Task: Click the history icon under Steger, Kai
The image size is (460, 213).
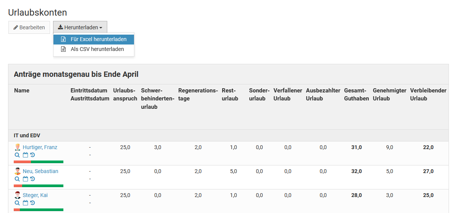Action: (32, 203)
